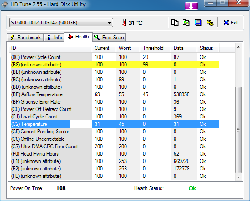Select the (C5) Current Pending Sector row
Screen dimensions: 250x201
click(115, 132)
